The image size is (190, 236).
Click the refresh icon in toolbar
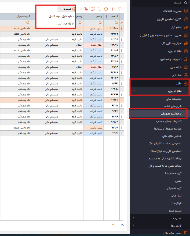tap(106, 9)
